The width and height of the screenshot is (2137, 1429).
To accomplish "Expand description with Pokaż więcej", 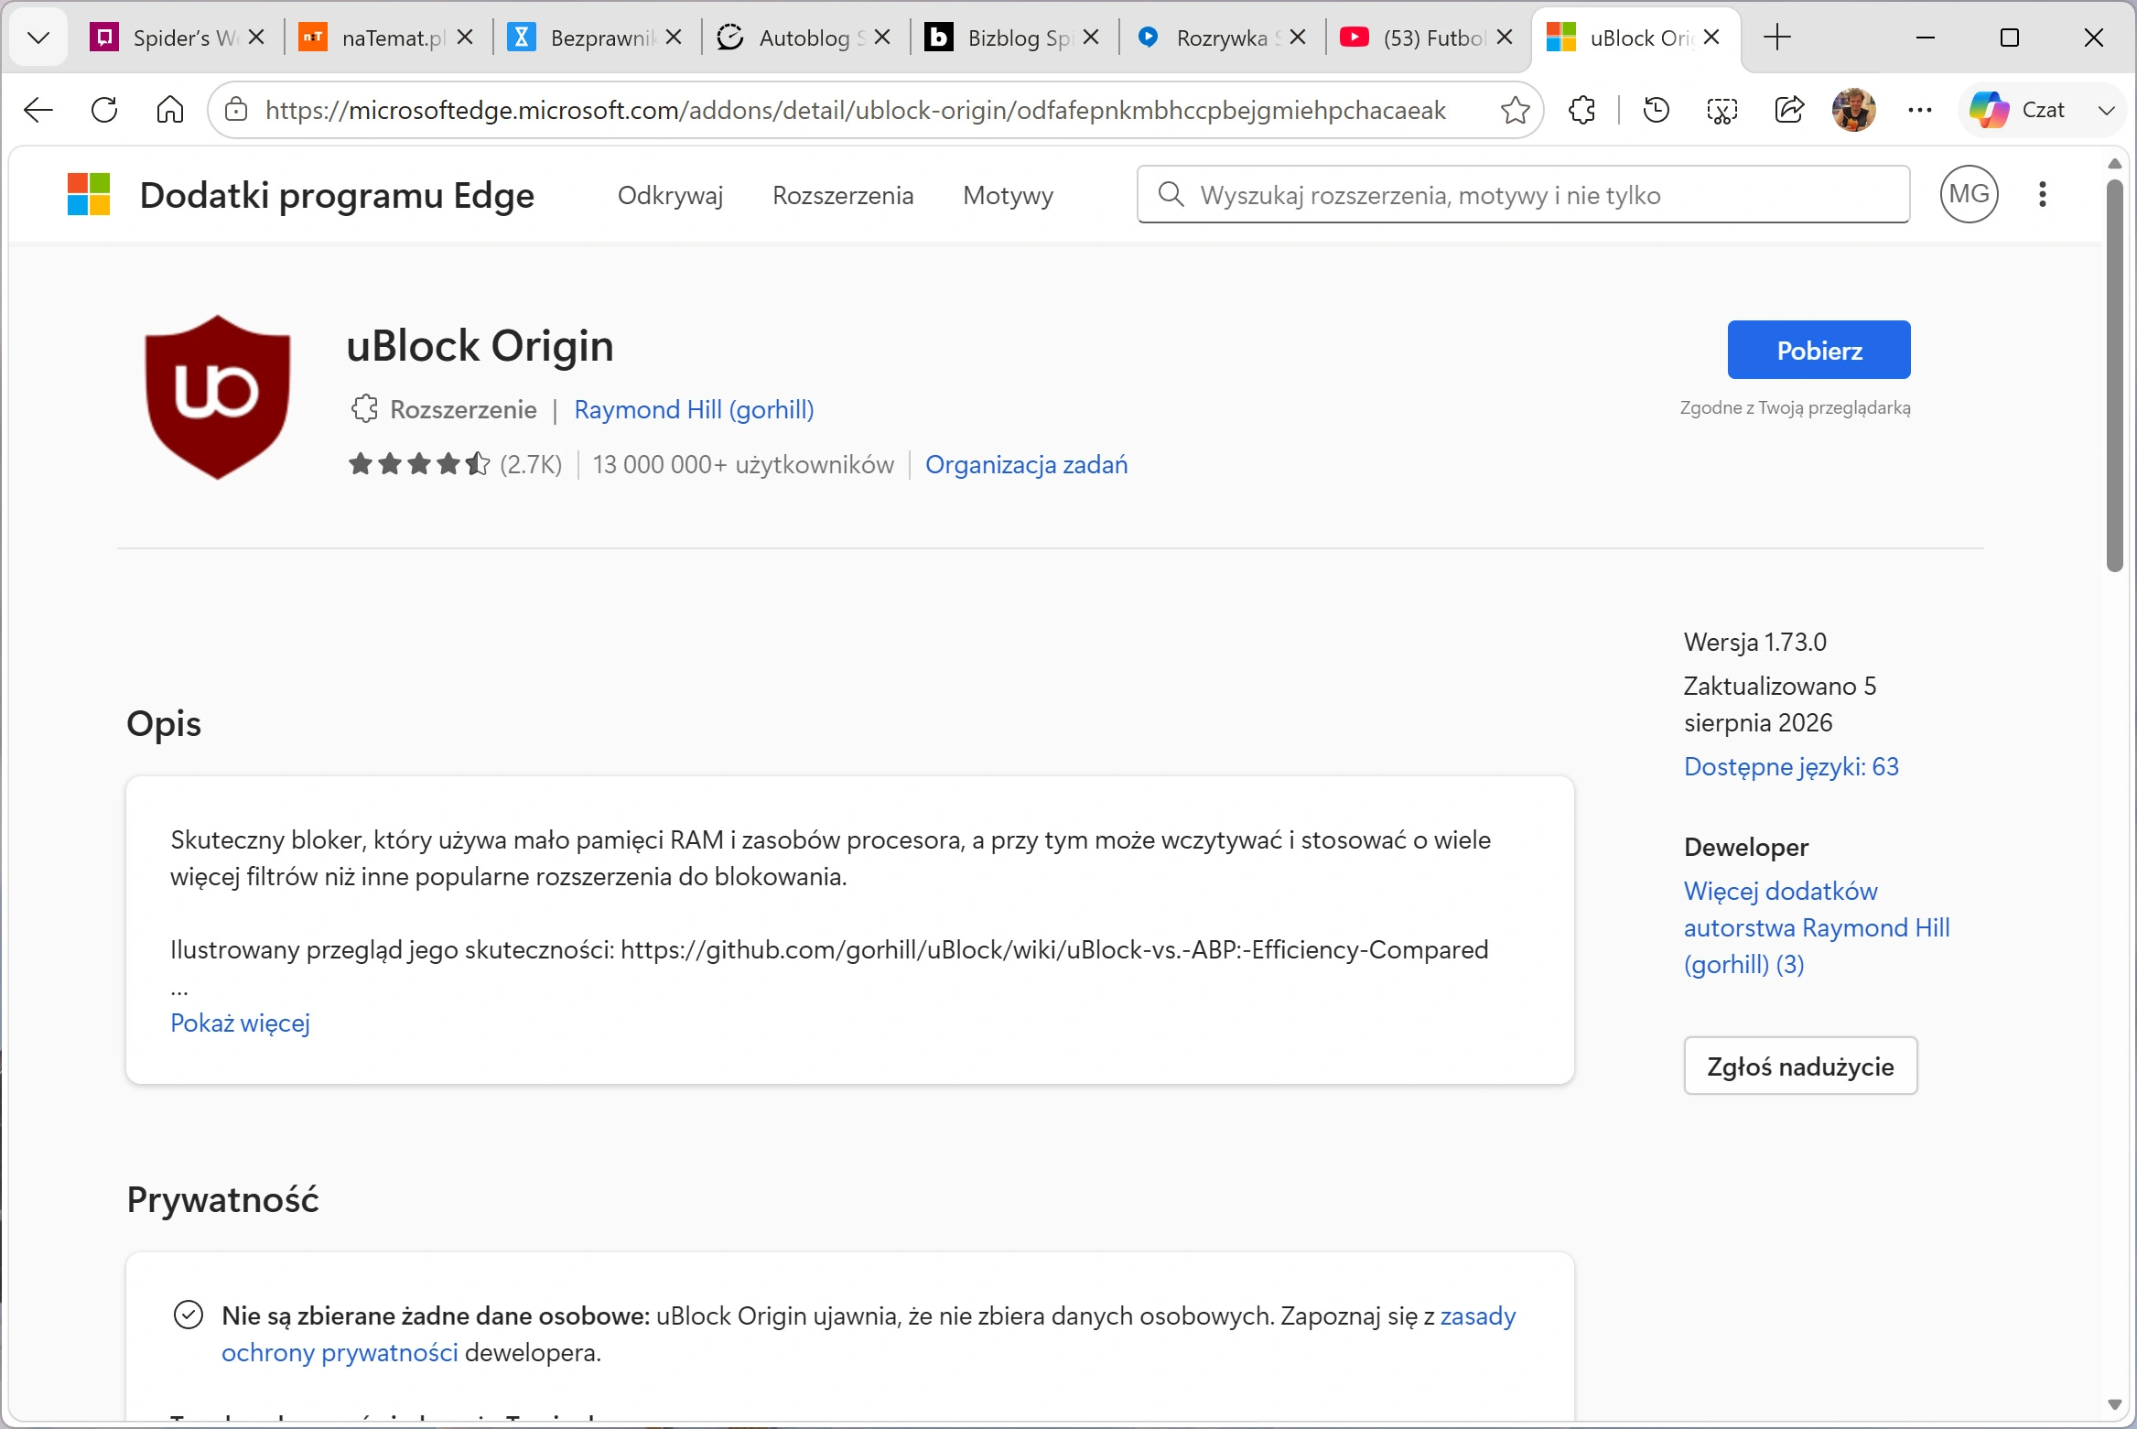I will click(x=240, y=1023).
